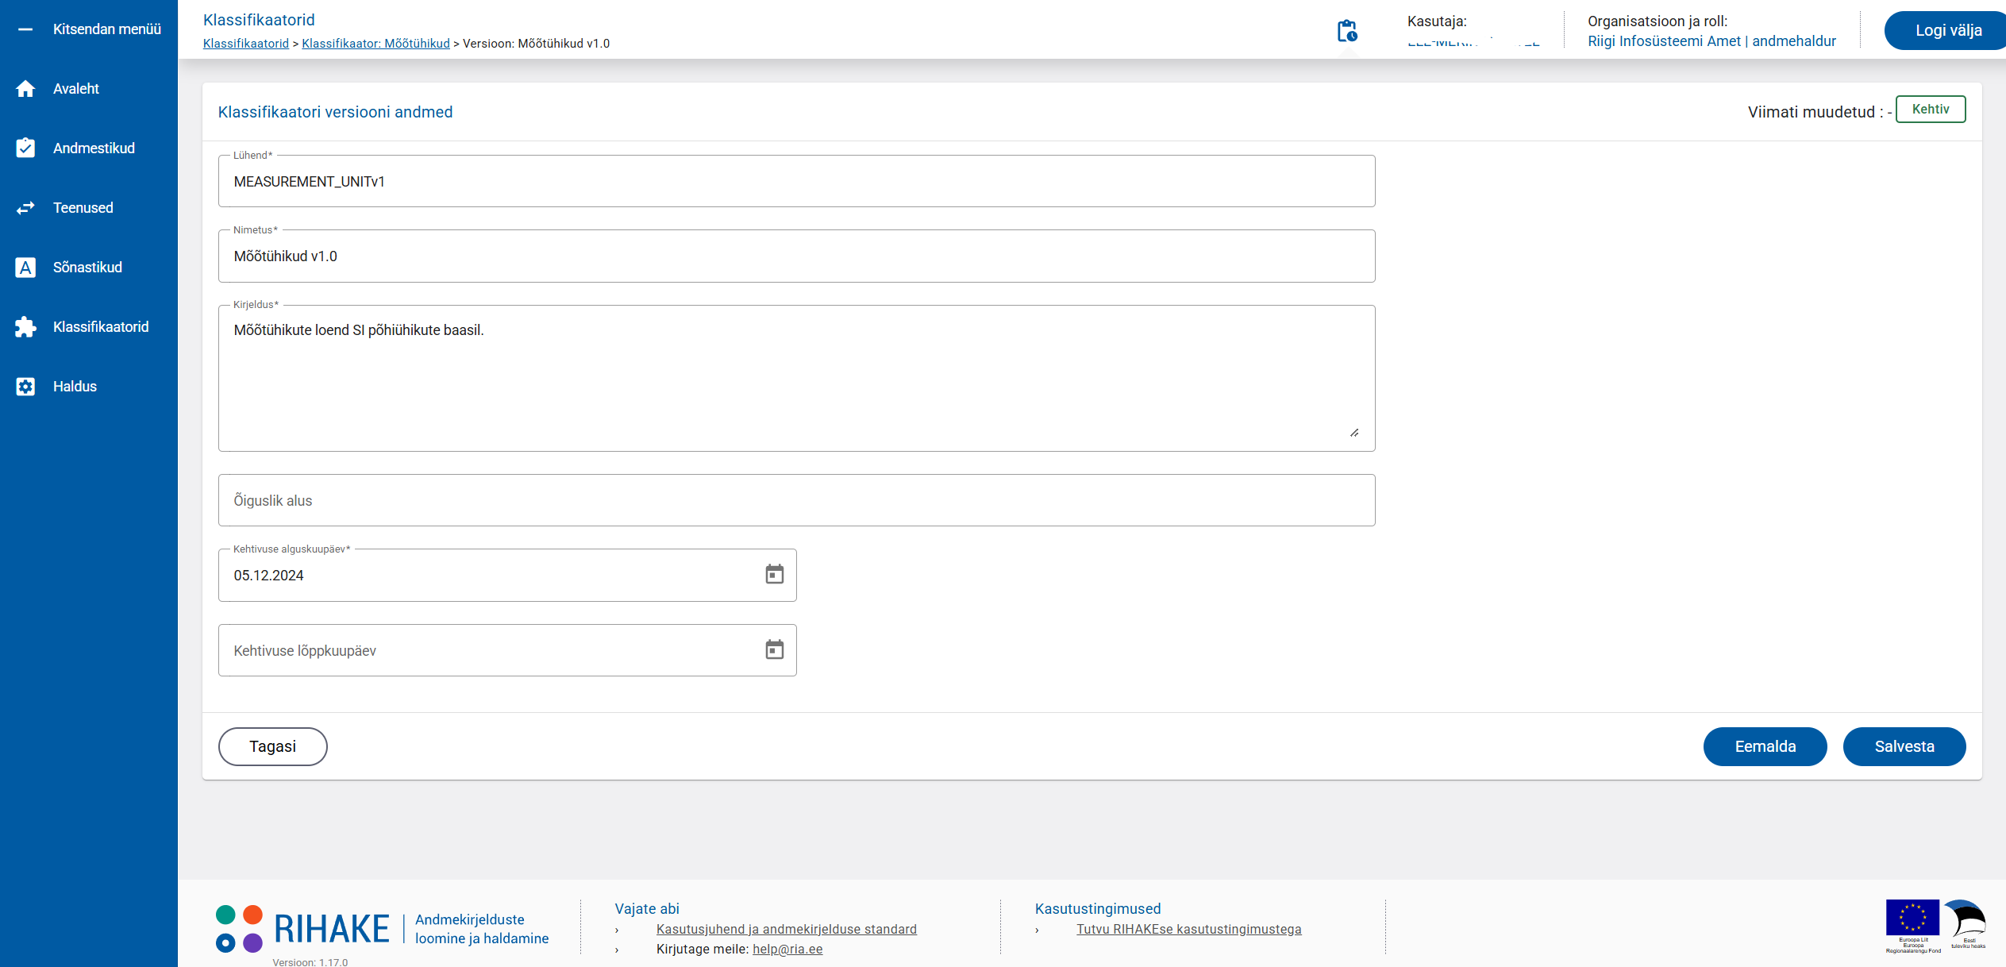Open the help@ria.ee email link

[787, 949]
